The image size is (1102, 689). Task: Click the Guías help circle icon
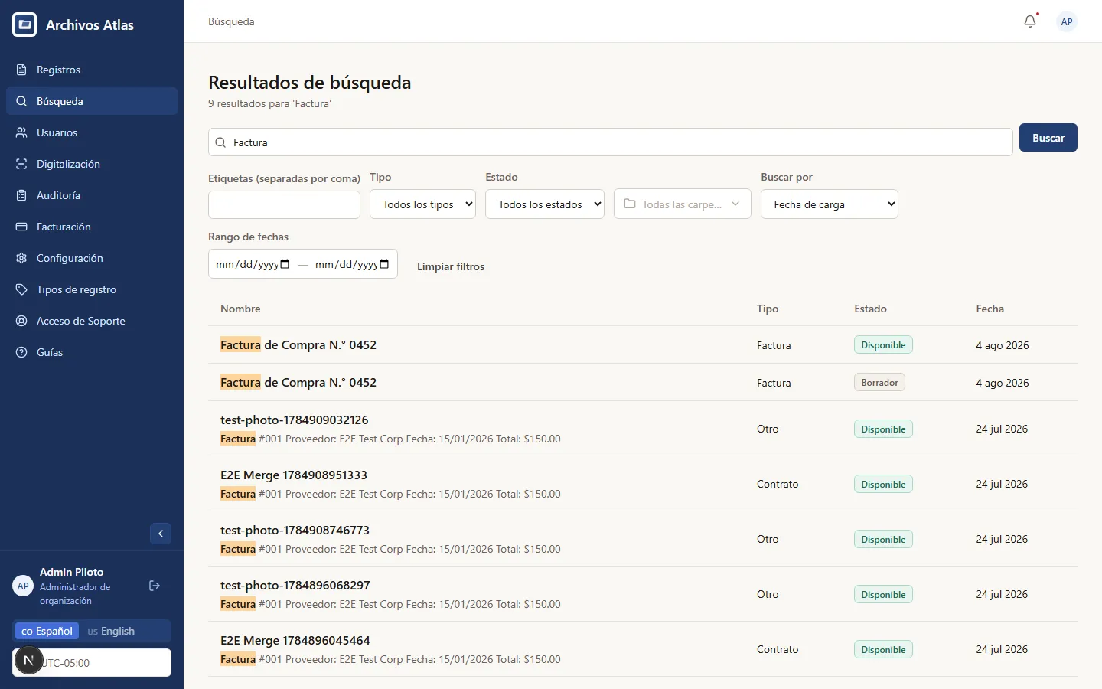click(x=21, y=352)
